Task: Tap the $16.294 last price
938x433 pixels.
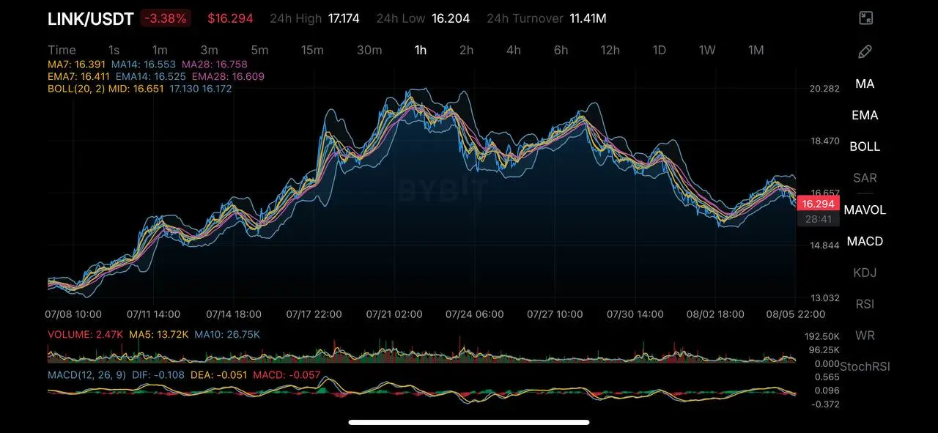Action: 230,18
